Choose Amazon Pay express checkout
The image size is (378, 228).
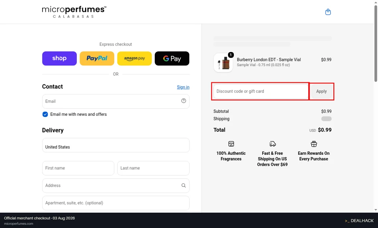[135, 58]
